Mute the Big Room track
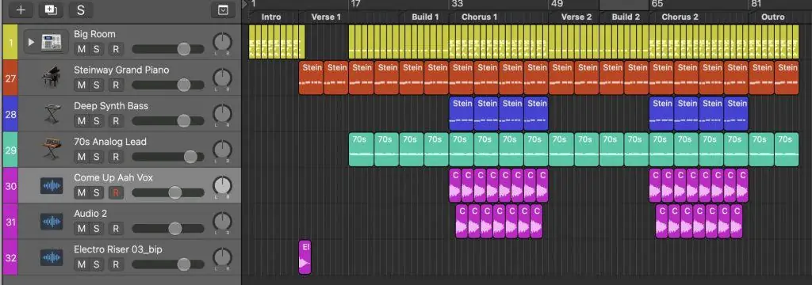Screen dimensions: 812x285 pyautogui.click(x=82, y=49)
